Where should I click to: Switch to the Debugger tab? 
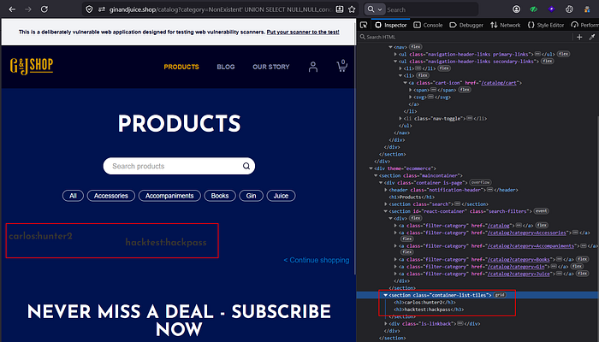click(466, 25)
